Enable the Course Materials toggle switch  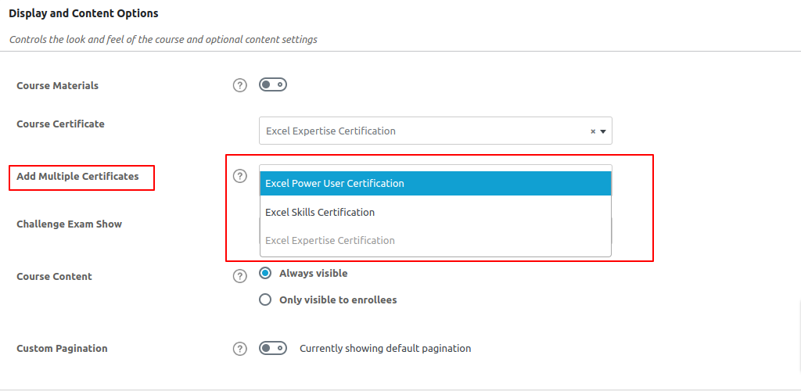[x=273, y=84]
